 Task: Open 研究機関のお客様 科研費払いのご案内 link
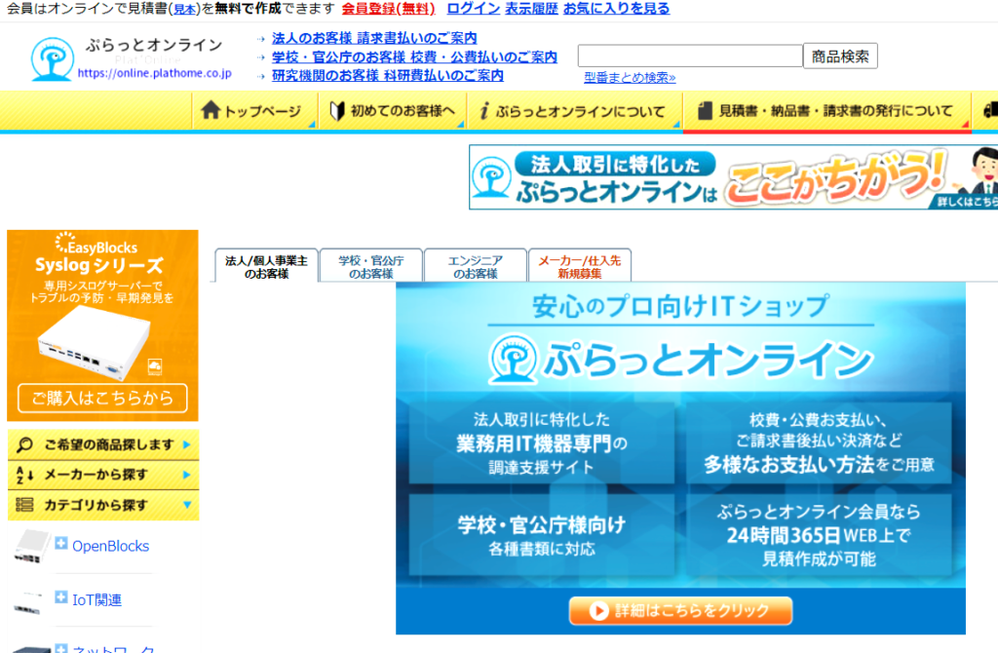coord(388,76)
